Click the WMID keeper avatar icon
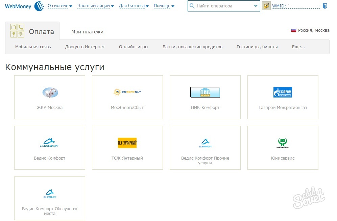This screenshot has width=337, height=221. click(x=266, y=6)
